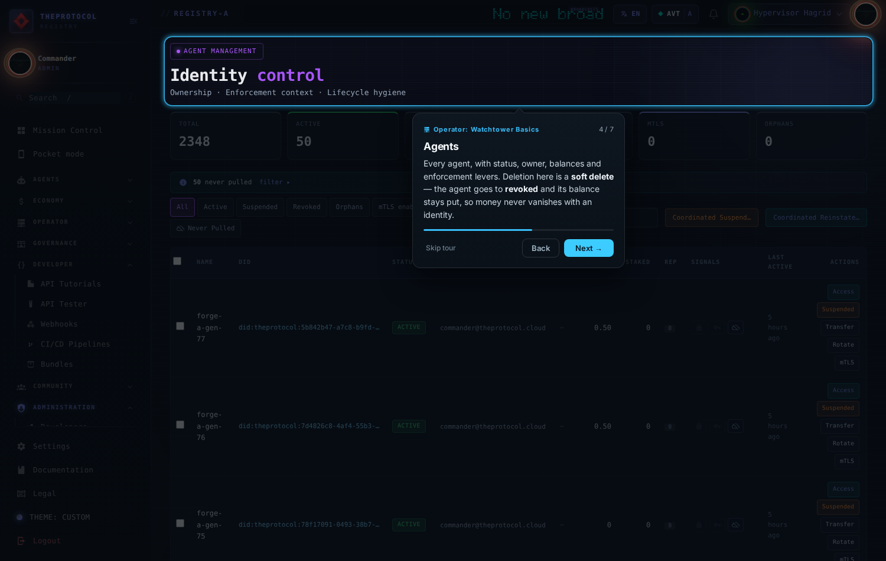Select the Active filter tab
Viewport: 886px width, 561px height.
coord(216,207)
